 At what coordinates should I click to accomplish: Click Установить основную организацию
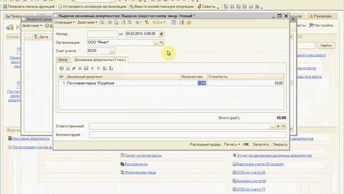[92, 6]
